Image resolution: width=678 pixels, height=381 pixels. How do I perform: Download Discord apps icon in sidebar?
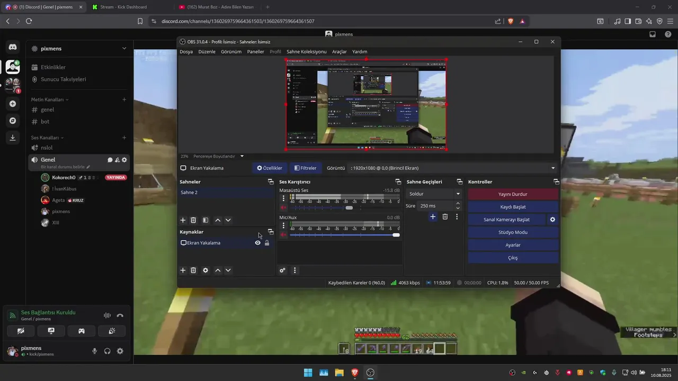pyautogui.click(x=13, y=138)
